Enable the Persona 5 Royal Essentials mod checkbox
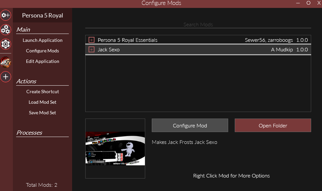The width and height of the screenshot is (322, 191). coord(92,40)
